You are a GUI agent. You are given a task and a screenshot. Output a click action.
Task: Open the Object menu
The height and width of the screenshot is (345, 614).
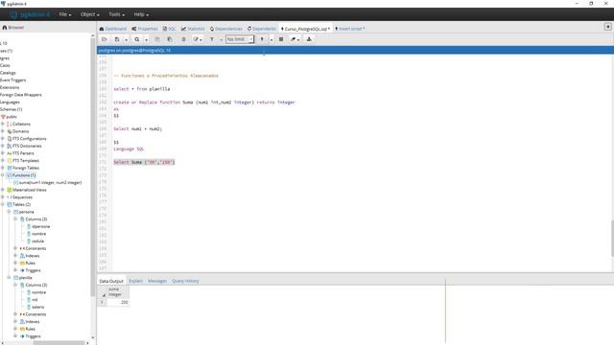coord(89,14)
